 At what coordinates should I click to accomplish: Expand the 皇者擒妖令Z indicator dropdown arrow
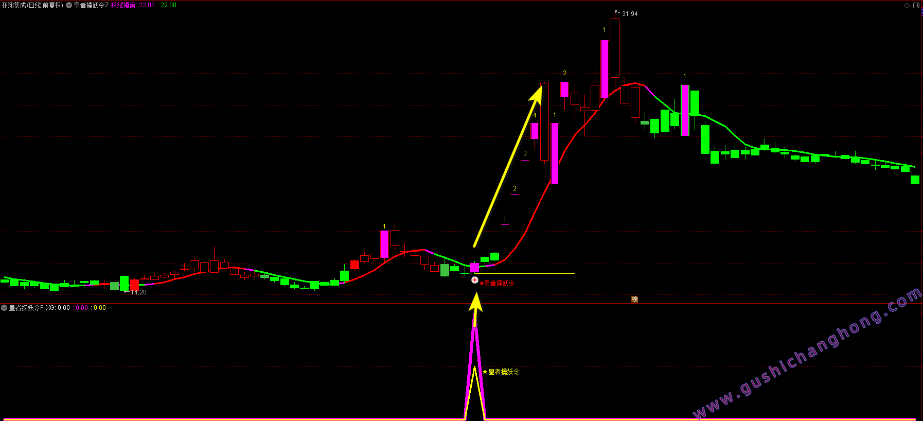click(x=69, y=5)
